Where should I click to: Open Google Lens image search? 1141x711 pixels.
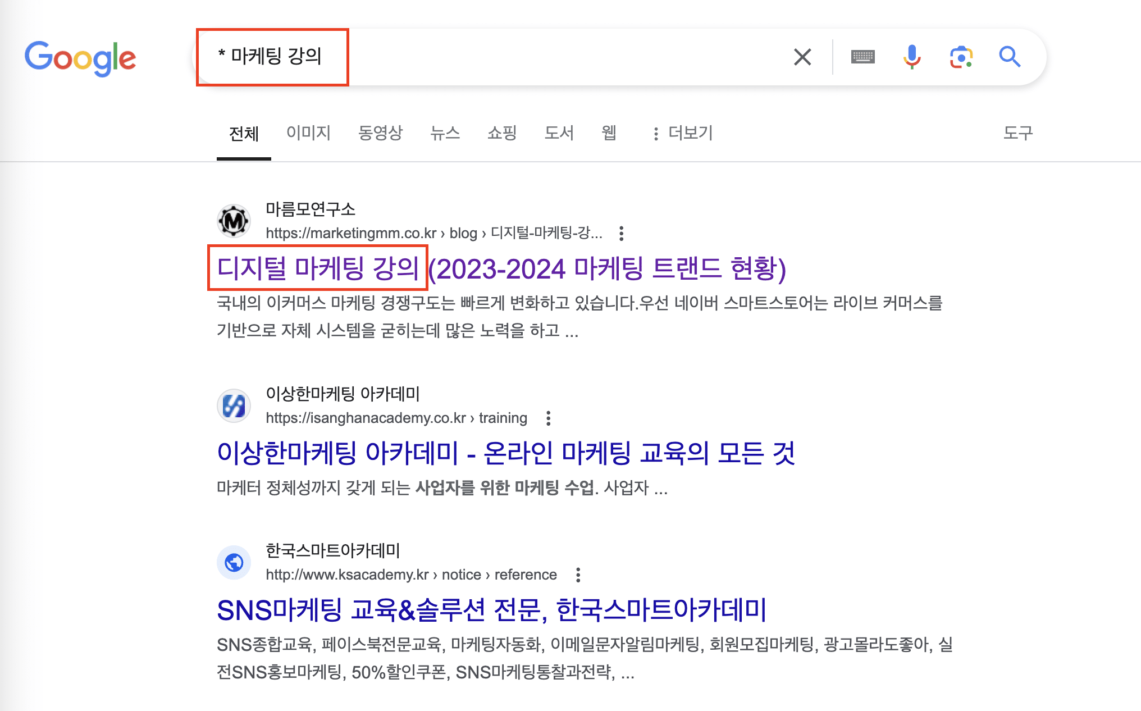[x=961, y=57]
